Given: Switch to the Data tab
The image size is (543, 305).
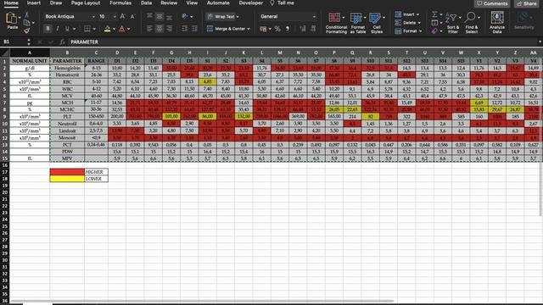Looking at the screenshot, I should [x=146, y=3].
